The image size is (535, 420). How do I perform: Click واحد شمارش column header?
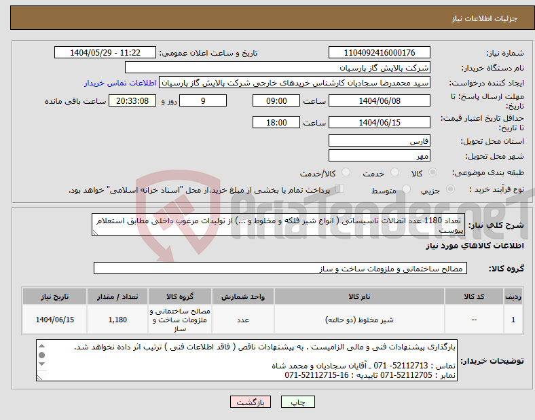[243, 297]
